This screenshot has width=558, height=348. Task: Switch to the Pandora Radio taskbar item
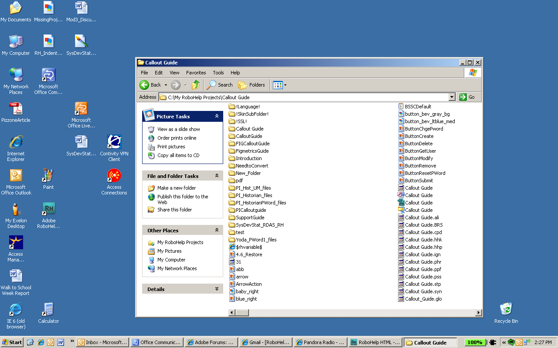[x=320, y=342]
